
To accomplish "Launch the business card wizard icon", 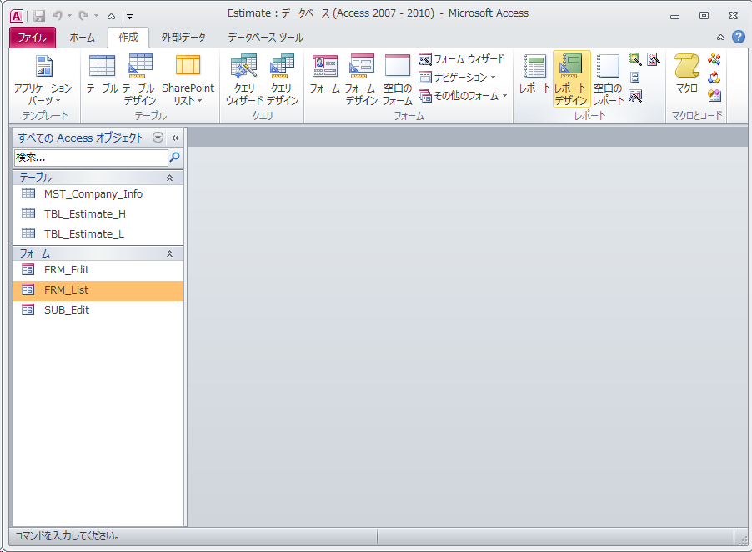I will tap(635, 96).
